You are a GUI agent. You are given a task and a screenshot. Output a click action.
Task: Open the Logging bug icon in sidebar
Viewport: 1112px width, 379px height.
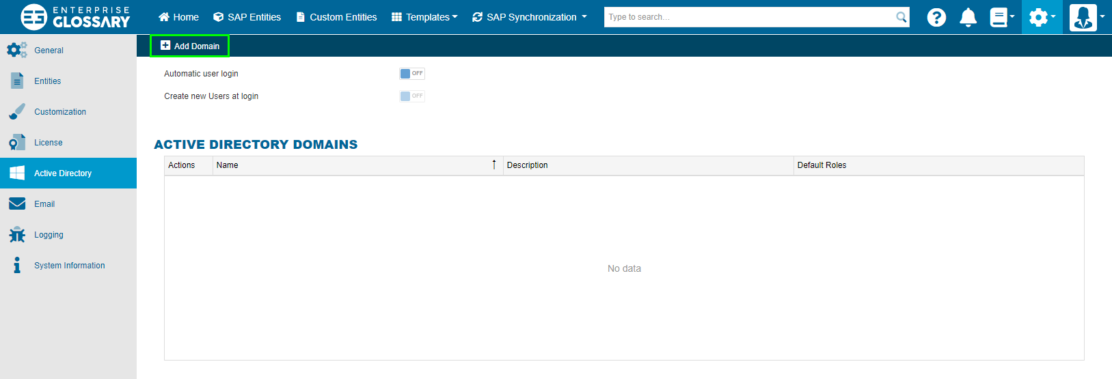tap(17, 235)
